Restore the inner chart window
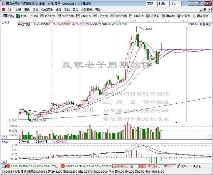The height and width of the screenshot is (175, 213). [x=205, y=9]
